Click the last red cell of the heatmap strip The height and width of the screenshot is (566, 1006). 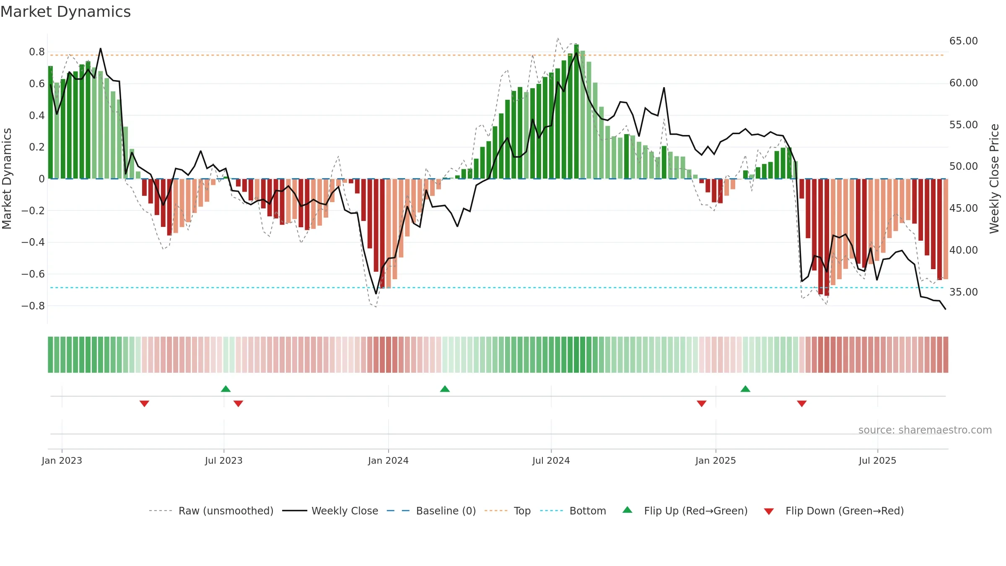click(946, 355)
